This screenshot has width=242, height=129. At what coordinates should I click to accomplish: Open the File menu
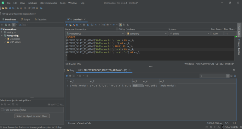pos(9,3)
